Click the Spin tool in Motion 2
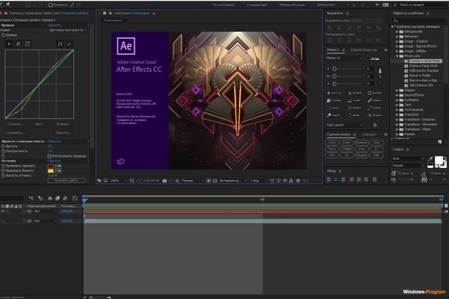Image resolution: width=449 pixels, height=299 pixels. point(354,116)
